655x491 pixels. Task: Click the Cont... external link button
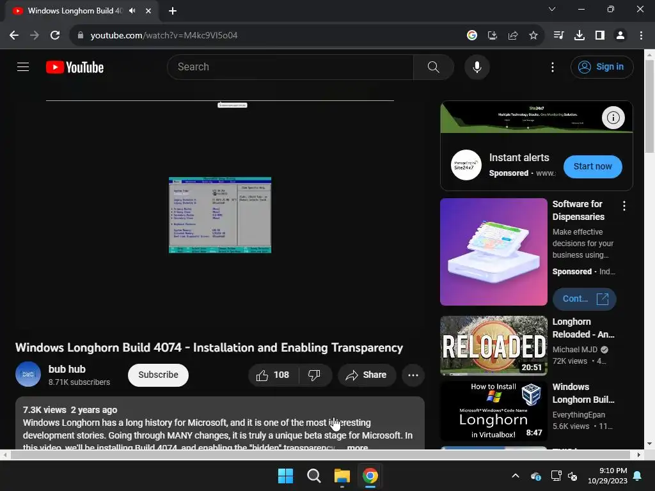point(584,299)
